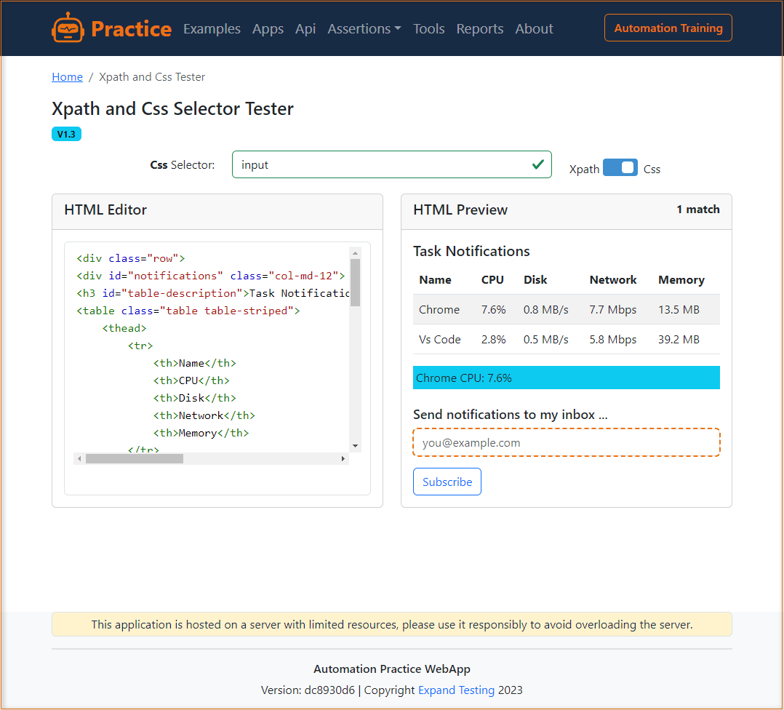Navigate to Home via the breadcrumb
Image resolution: width=784 pixels, height=710 pixels.
coord(67,76)
